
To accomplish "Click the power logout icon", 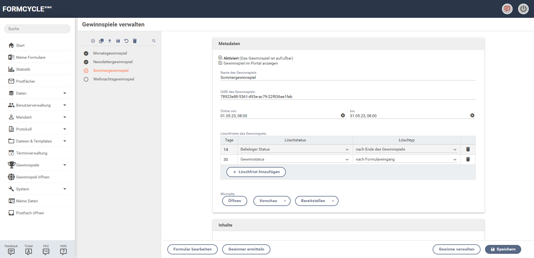I will [523, 9].
